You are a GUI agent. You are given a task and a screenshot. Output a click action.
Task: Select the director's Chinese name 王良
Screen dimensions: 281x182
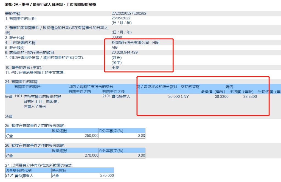[115, 67]
